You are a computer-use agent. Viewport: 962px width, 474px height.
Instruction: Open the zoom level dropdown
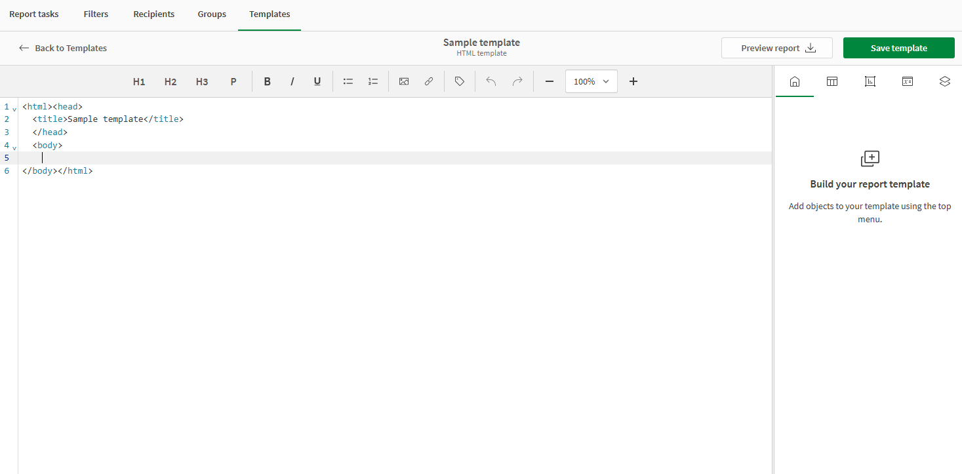[x=590, y=81]
